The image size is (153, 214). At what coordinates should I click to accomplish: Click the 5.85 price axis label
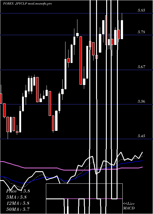click(141, 10)
